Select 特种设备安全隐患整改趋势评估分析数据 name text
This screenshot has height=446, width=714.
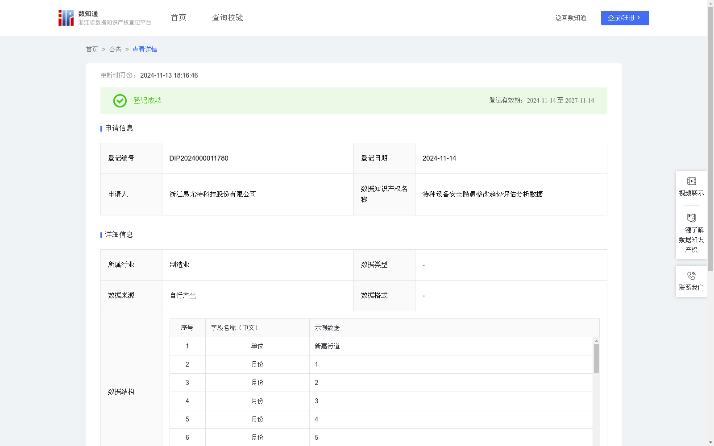(x=482, y=194)
